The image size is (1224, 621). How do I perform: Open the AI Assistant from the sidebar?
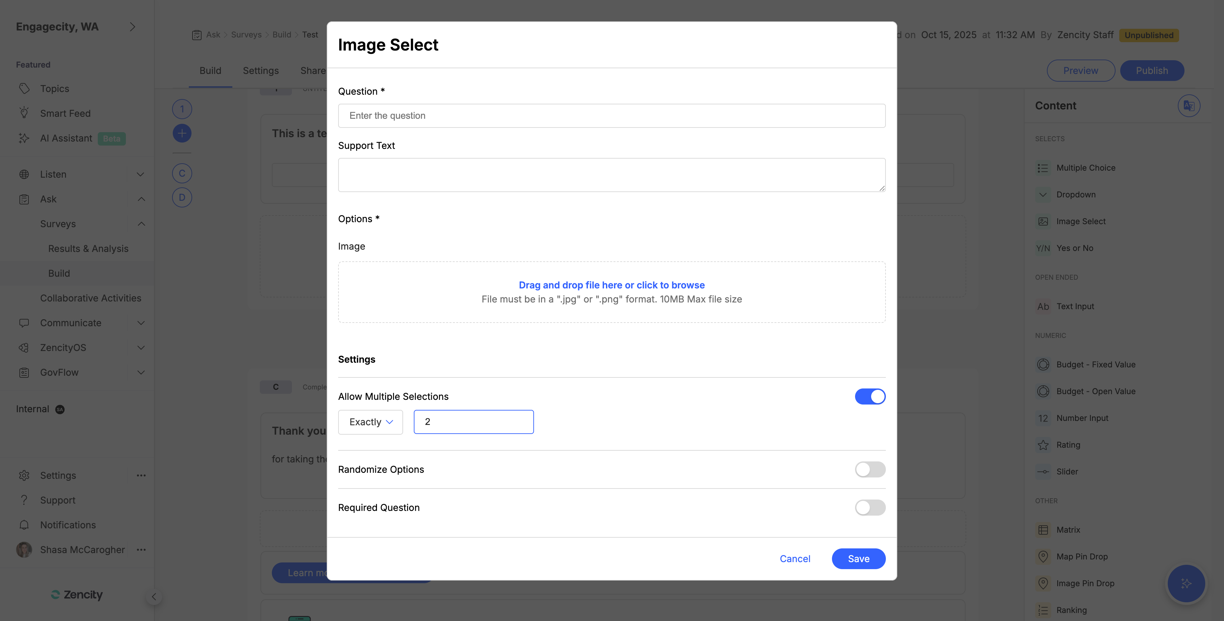coord(66,138)
